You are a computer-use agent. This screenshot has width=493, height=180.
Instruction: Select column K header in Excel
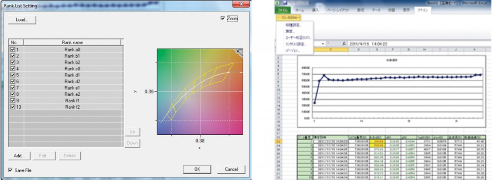[474, 49]
